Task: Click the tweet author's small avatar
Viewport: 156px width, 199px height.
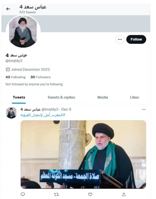Action: tap(11, 113)
